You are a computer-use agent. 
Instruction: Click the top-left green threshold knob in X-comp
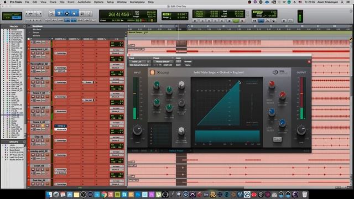point(157,85)
